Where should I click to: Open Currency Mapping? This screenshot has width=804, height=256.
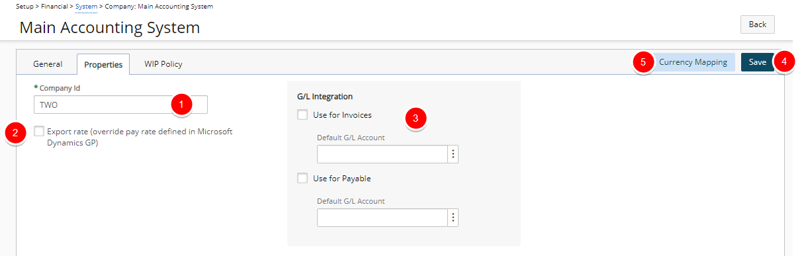pyautogui.click(x=693, y=62)
